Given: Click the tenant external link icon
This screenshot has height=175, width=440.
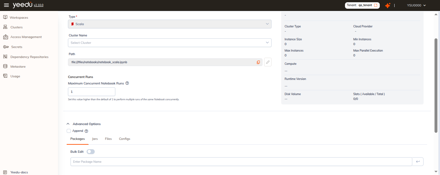Looking at the screenshot, I should tap(376, 5).
